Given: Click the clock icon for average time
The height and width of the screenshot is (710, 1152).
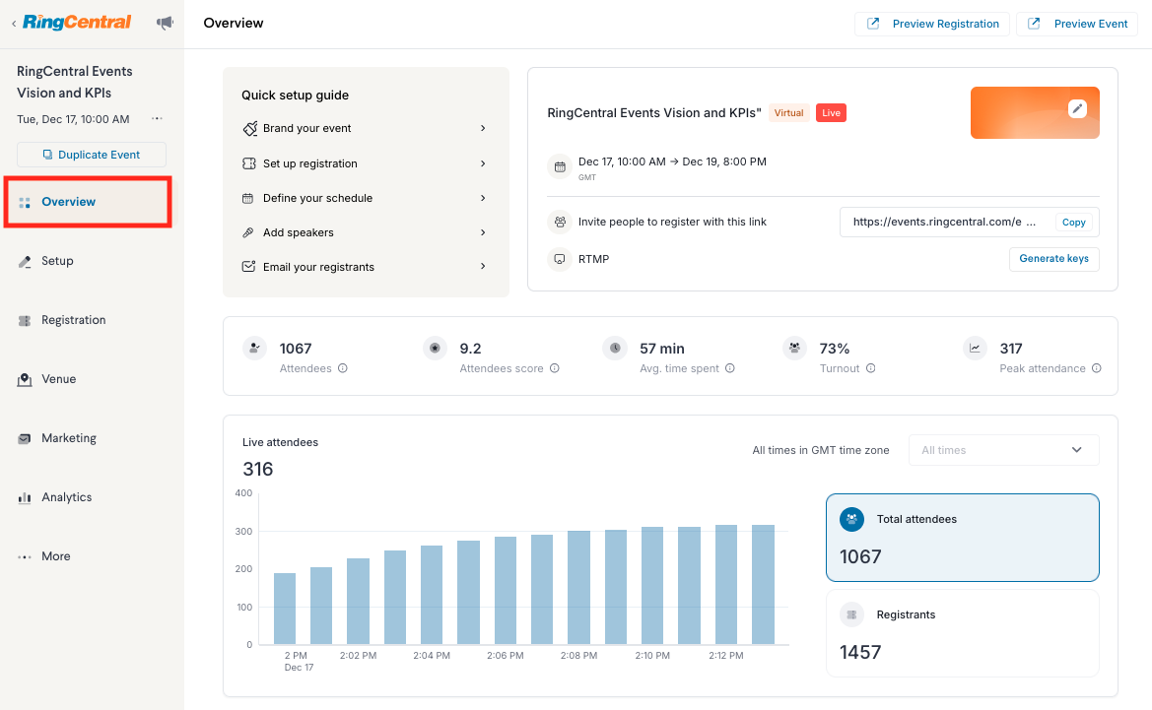Looking at the screenshot, I should pyautogui.click(x=615, y=348).
